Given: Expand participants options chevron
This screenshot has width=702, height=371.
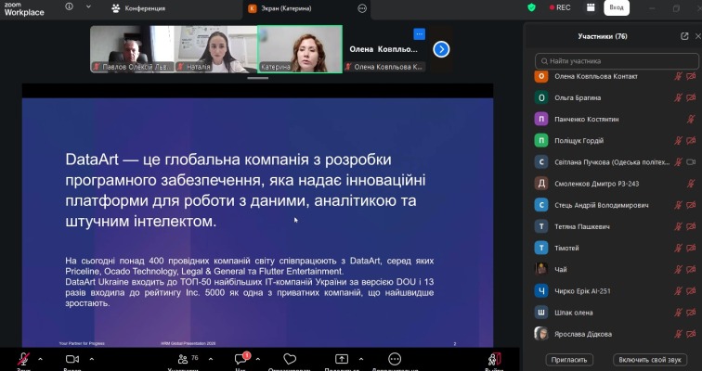Looking at the screenshot, I should click(211, 359).
